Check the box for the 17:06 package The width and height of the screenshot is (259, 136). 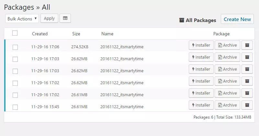(15, 47)
